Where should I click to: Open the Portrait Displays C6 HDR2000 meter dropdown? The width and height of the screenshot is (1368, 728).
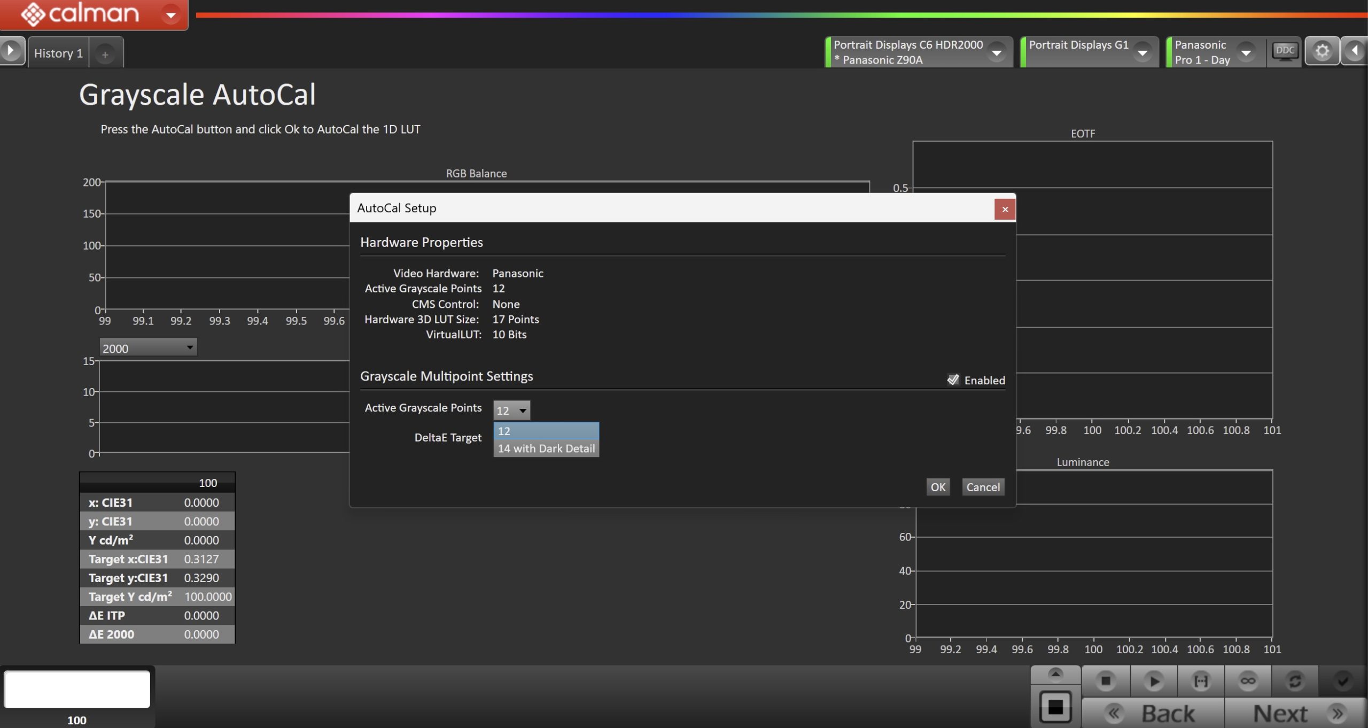coord(996,52)
